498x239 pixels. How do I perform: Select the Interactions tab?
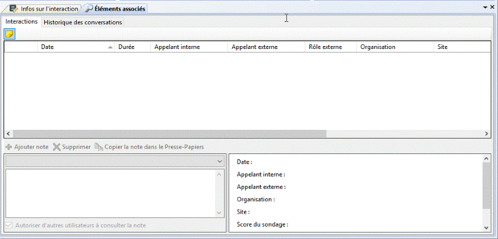click(x=21, y=21)
